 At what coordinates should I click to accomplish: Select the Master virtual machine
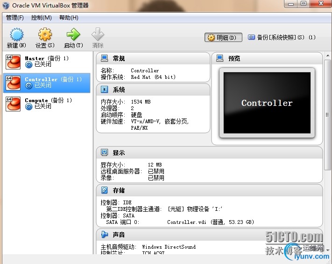coord(47,62)
